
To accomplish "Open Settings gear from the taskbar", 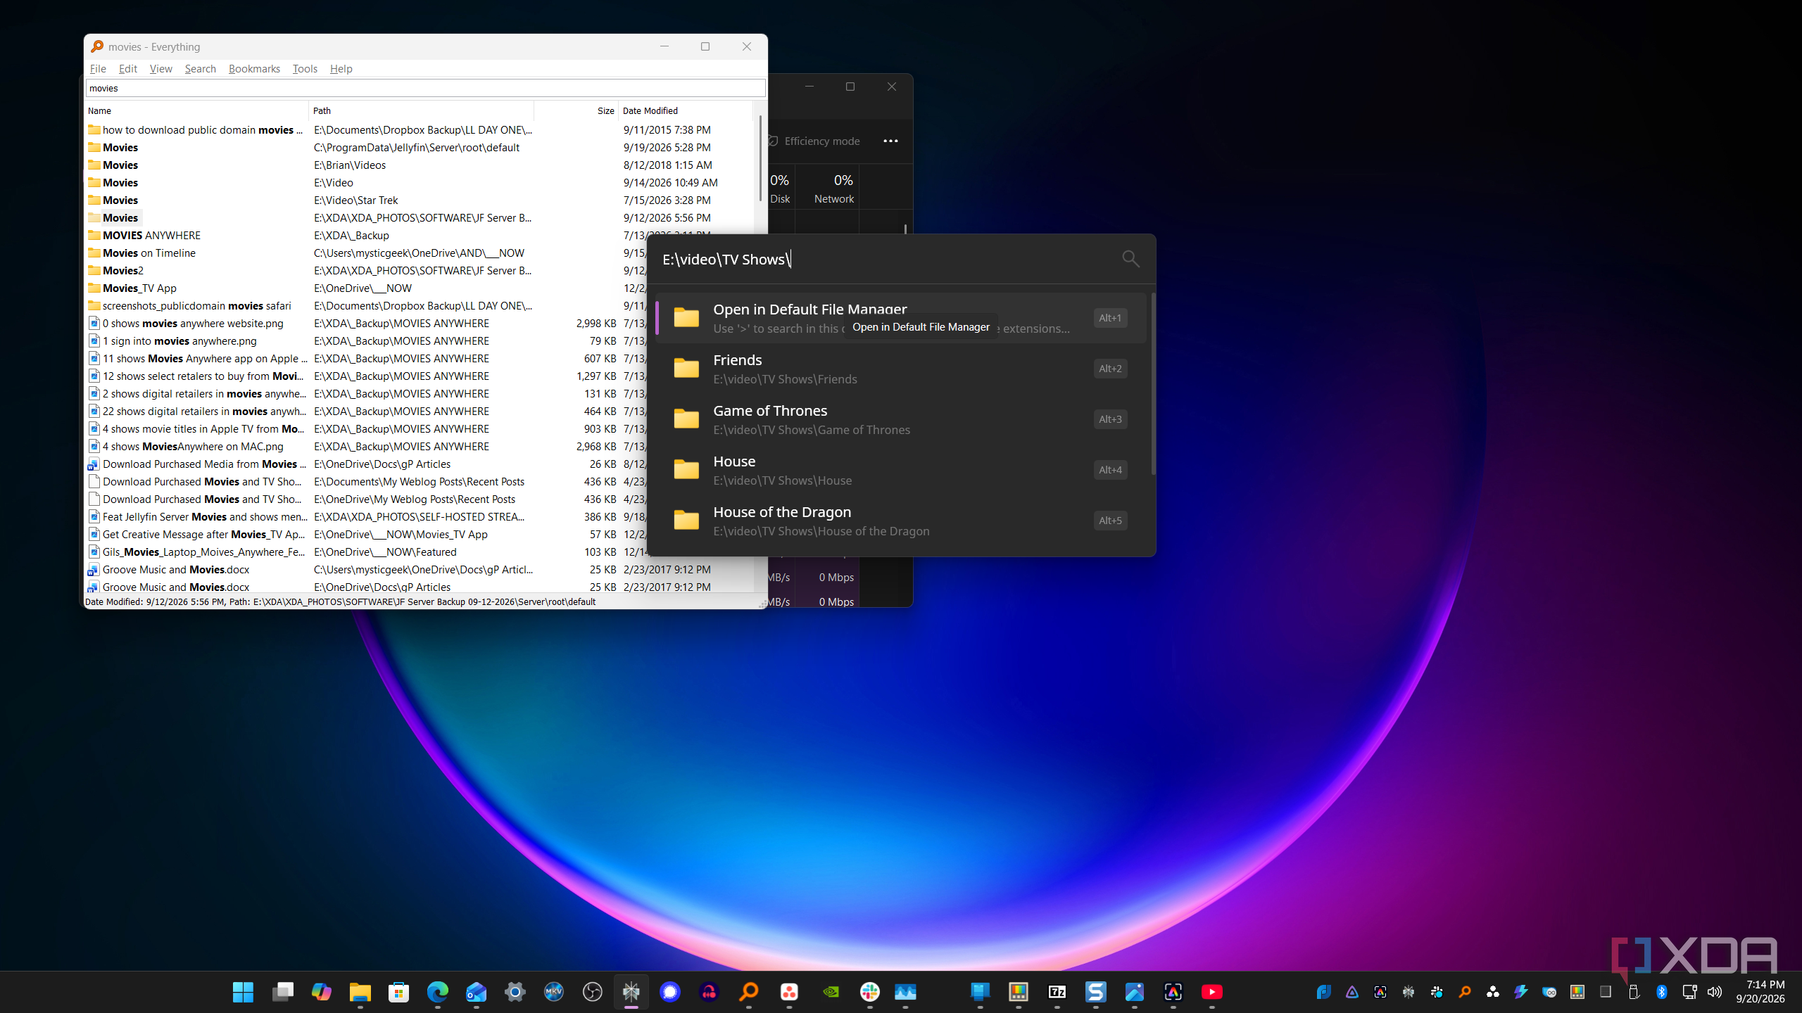I will point(515,992).
